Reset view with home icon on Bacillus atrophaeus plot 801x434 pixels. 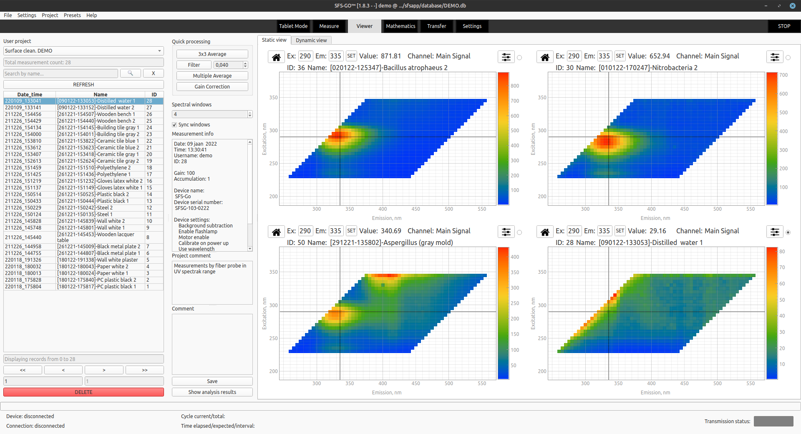(276, 57)
